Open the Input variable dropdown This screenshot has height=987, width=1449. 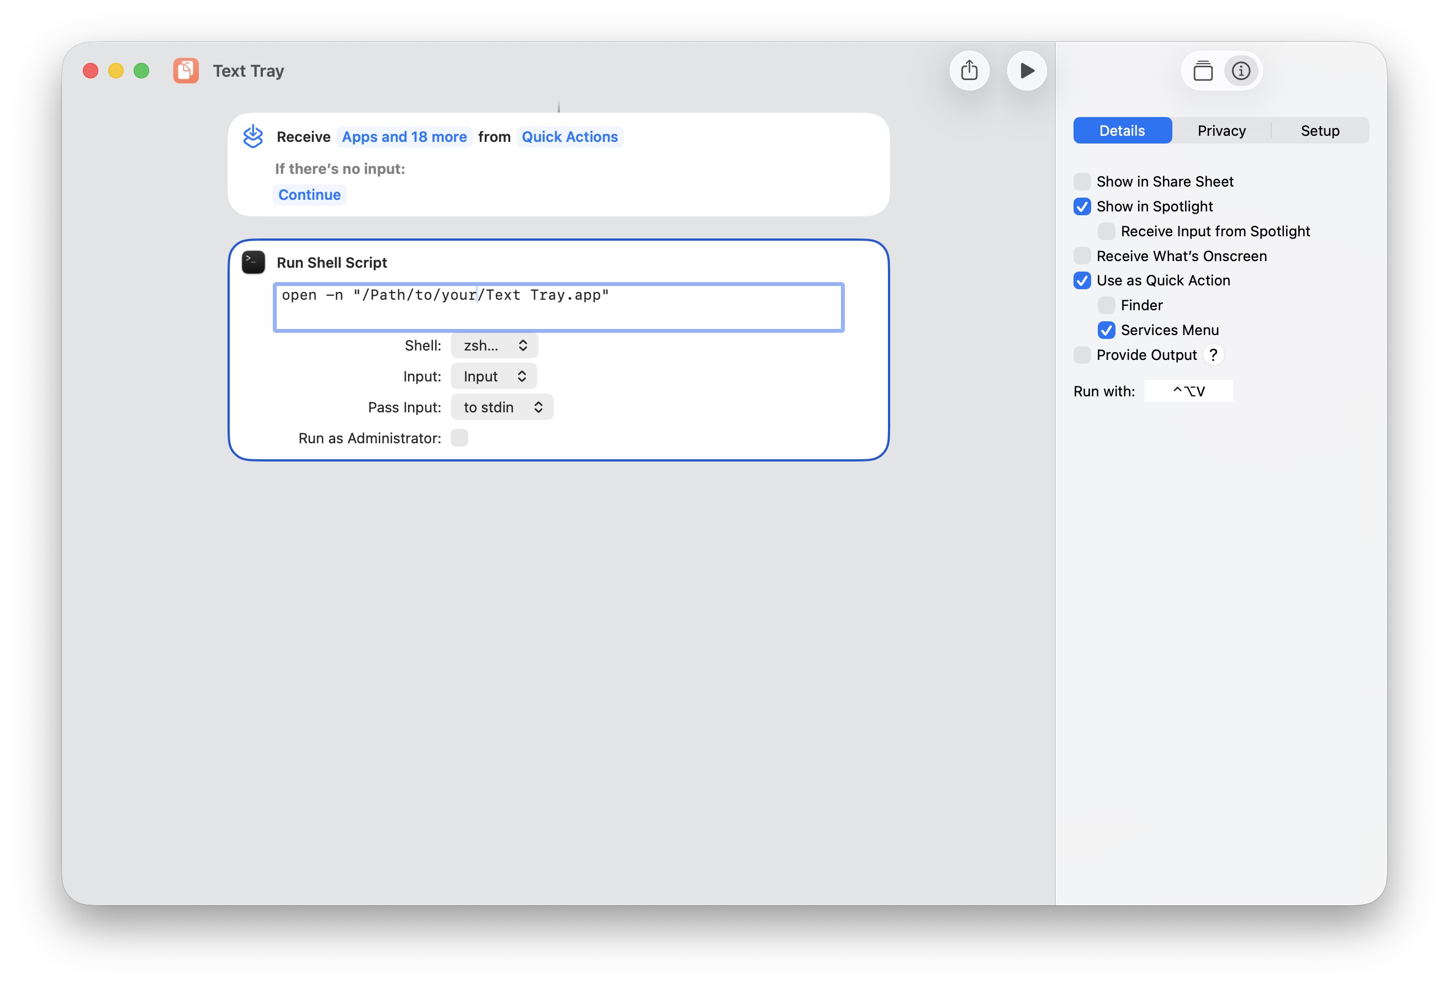(494, 376)
